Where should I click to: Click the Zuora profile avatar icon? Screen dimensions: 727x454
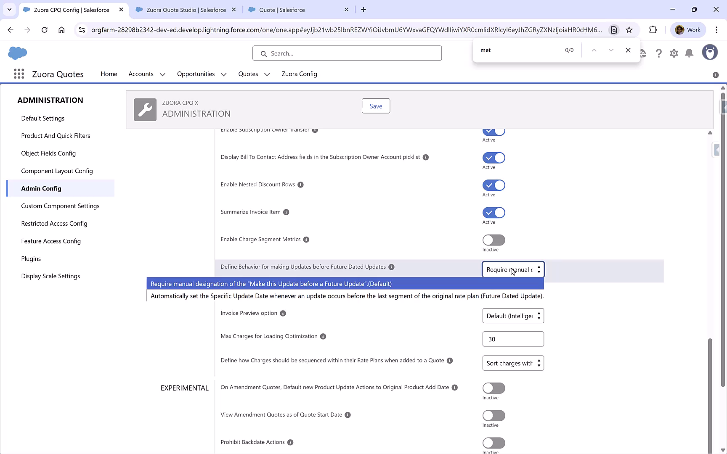pos(710,52)
